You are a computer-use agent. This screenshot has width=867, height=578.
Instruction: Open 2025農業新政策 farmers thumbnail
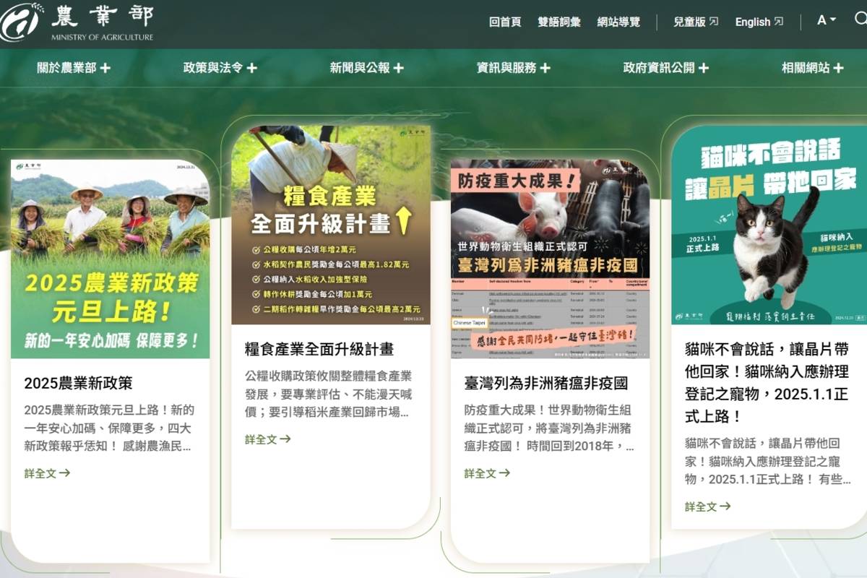click(110, 259)
